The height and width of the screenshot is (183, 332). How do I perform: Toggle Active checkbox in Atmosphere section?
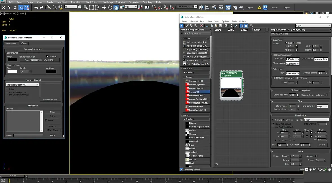click(46, 120)
